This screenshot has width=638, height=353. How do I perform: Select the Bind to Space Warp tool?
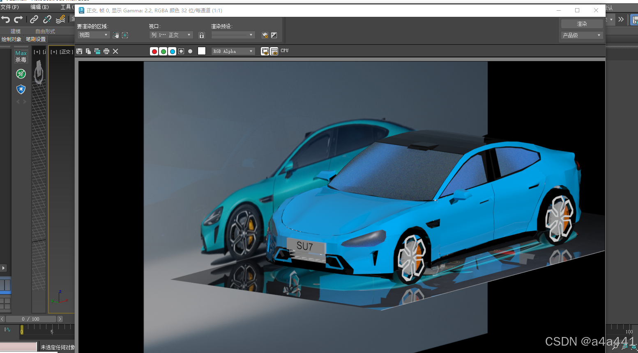point(61,19)
